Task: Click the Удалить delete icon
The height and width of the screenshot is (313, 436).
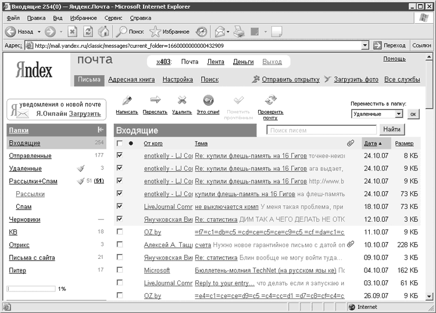Action: [182, 100]
